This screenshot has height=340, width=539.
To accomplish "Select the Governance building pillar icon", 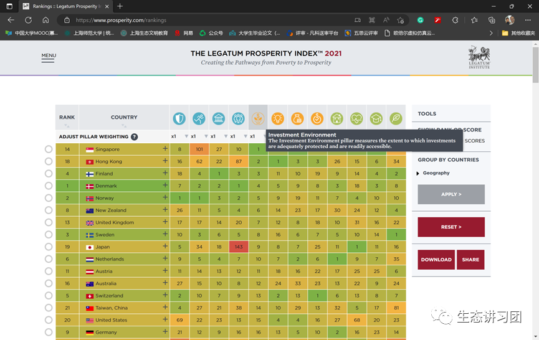I will click(219, 118).
